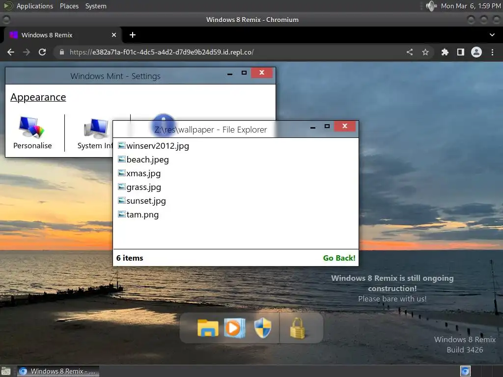Click the padlock dock icon
The height and width of the screenshot is (377, 503).
(x=297, y=328)
